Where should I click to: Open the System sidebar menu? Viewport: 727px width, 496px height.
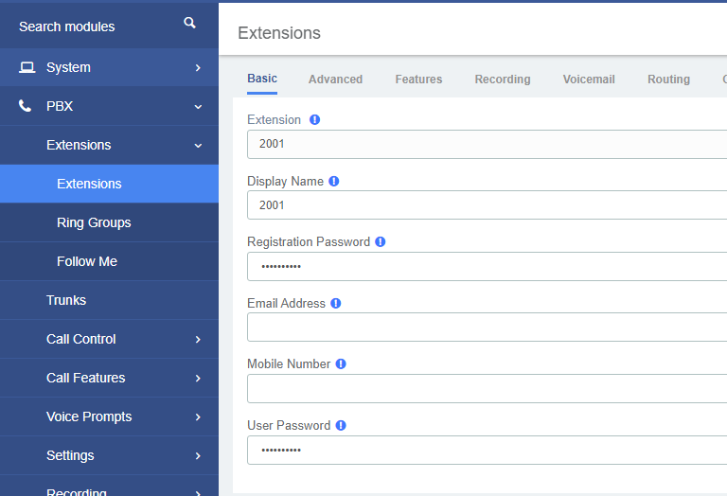point(109,67)
